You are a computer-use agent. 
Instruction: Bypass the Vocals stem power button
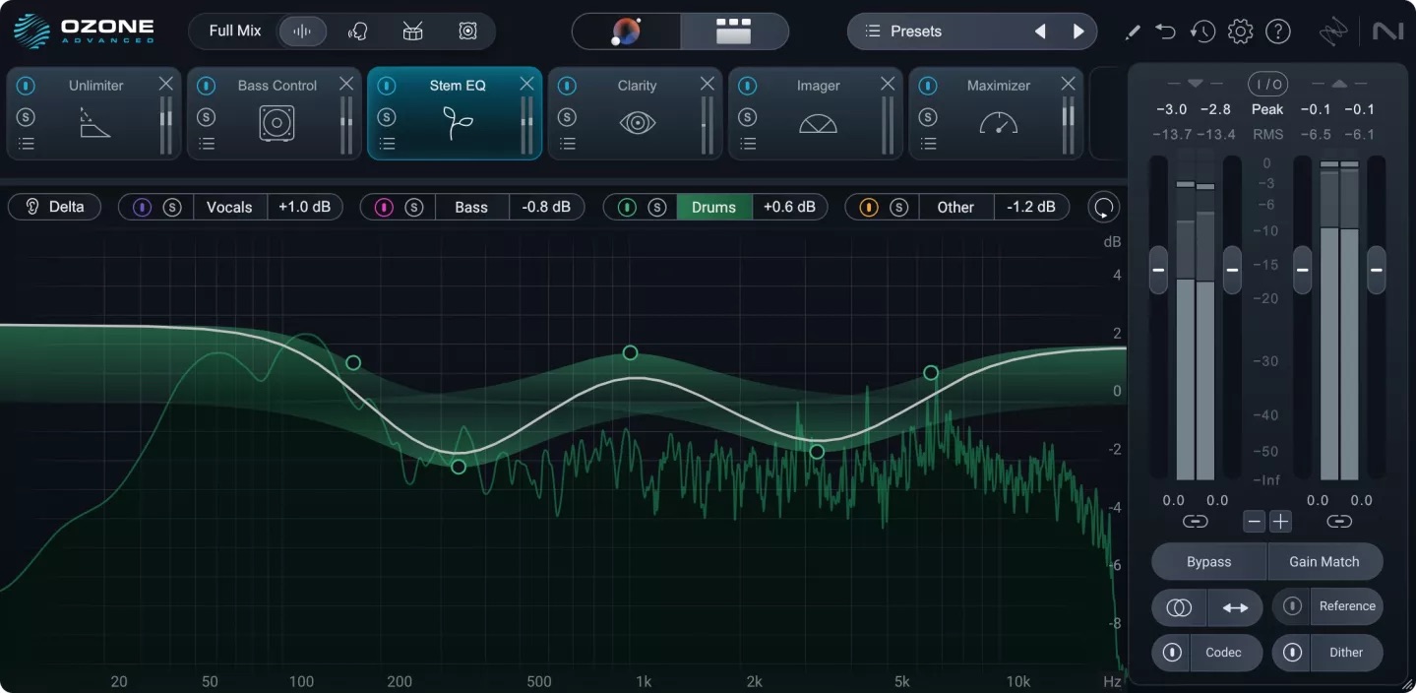coord(142,208)
